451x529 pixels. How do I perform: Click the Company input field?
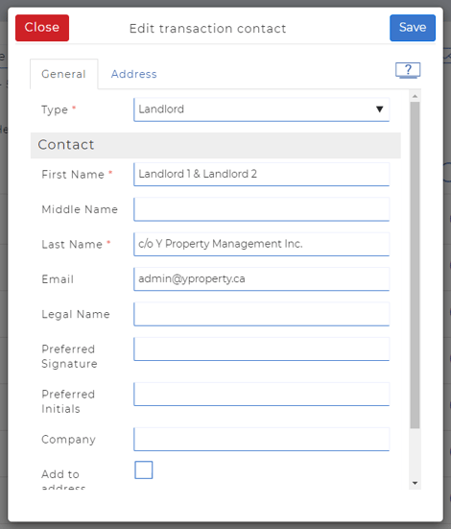point(262,440)
